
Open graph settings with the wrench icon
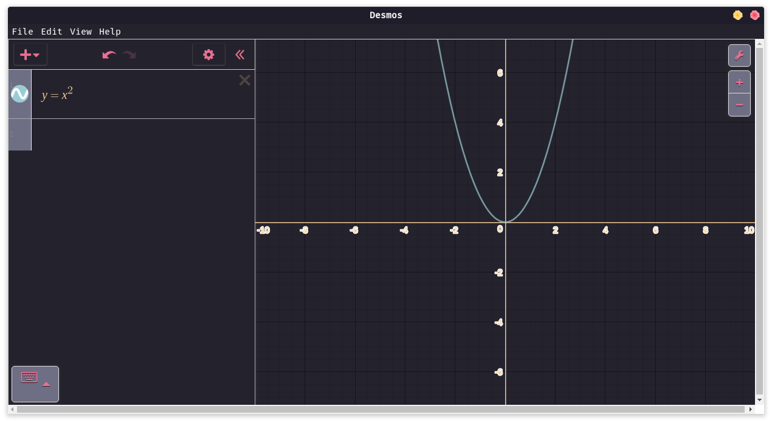[x=739, y=55]
